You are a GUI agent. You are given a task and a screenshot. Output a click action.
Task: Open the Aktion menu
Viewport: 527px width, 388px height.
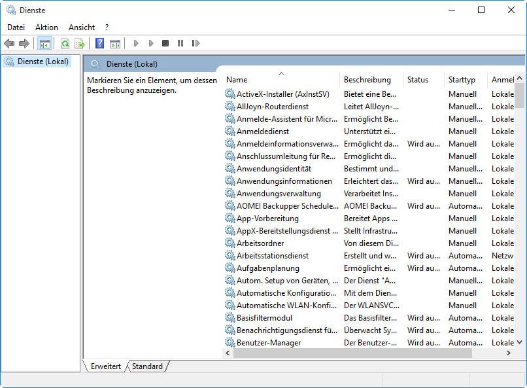point(46,27)
